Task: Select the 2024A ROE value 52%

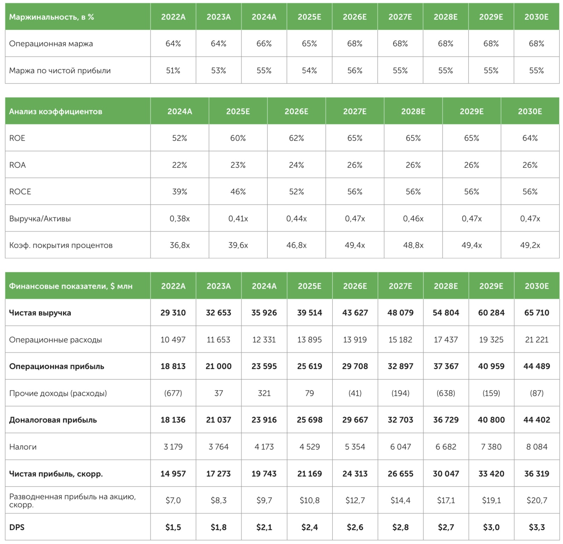Action: tap(179, 138)
